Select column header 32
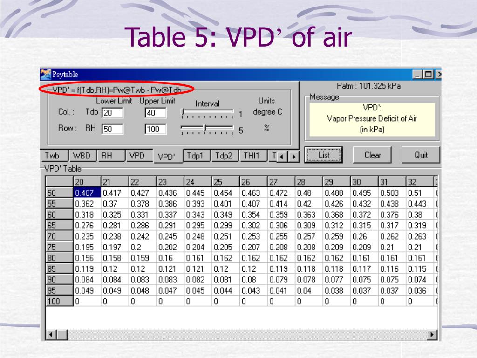 point(420,182)
